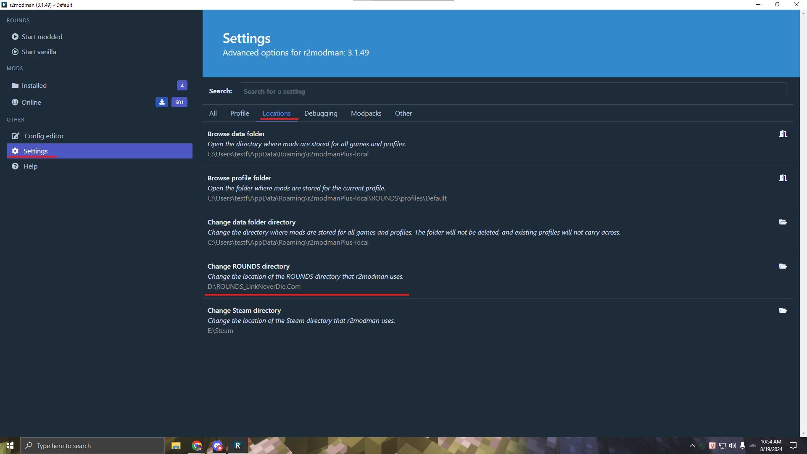This screenshot has width=807, height=454.
Task: Show hidden system tray icons
Action: click(692, 446)
